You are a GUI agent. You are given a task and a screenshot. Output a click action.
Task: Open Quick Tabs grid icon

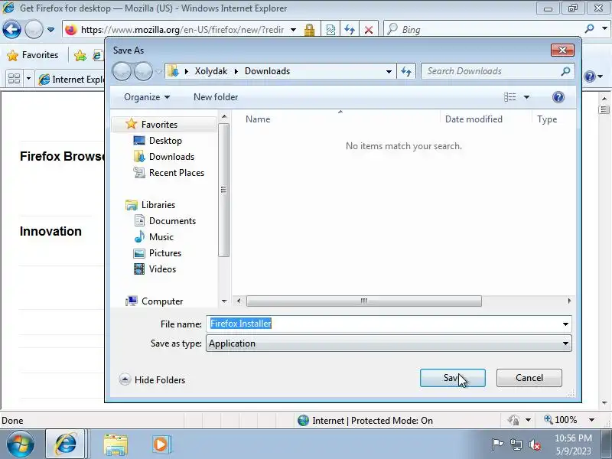(14, 79)
